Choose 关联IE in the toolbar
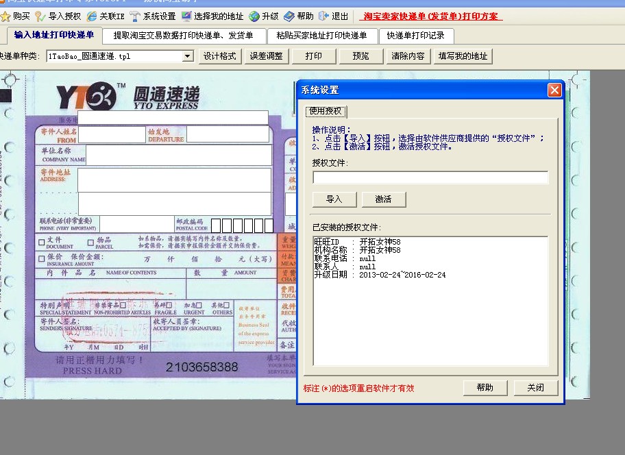Screen dimensions: 625x455 (x=112, y=16)
